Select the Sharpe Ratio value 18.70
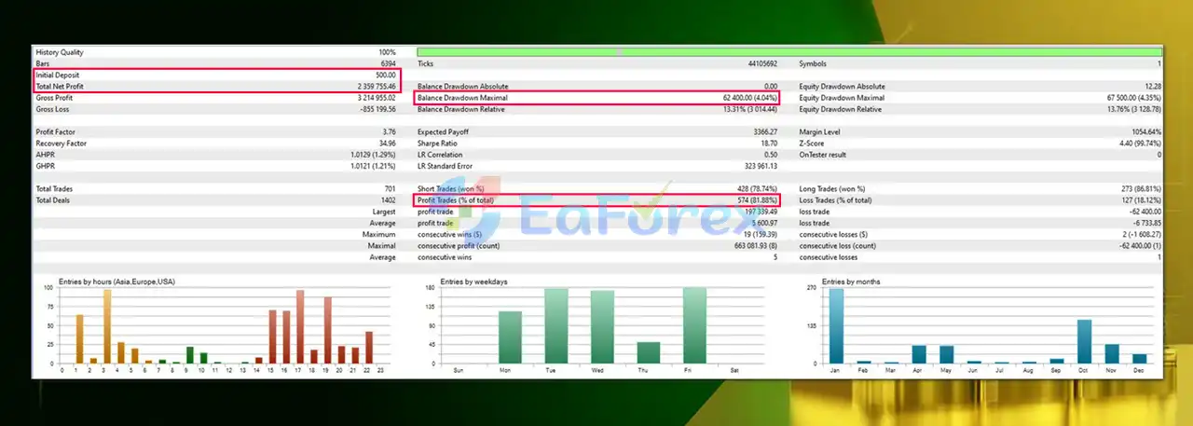 (765, 144)
